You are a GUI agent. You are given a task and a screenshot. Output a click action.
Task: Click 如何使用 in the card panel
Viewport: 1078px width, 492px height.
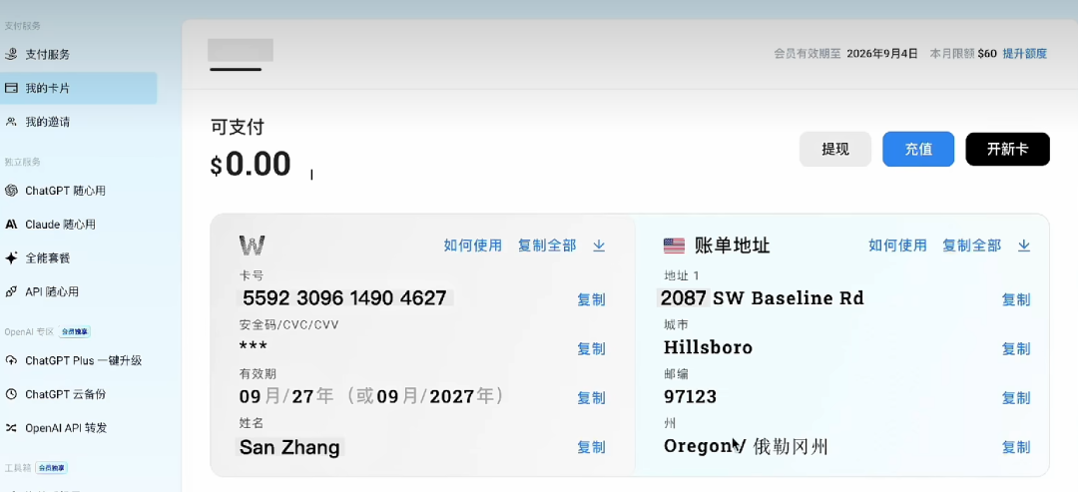(x=473, y=246)
